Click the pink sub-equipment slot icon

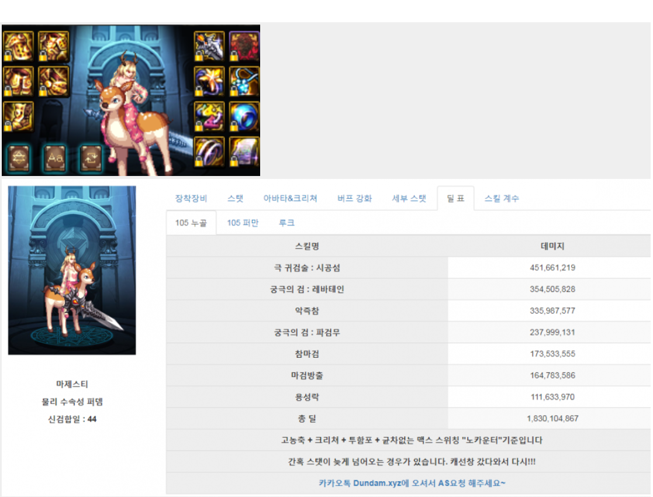point(209,116)
